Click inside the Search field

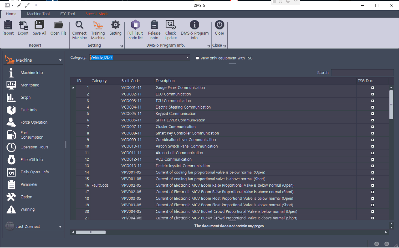click(362, 73)
